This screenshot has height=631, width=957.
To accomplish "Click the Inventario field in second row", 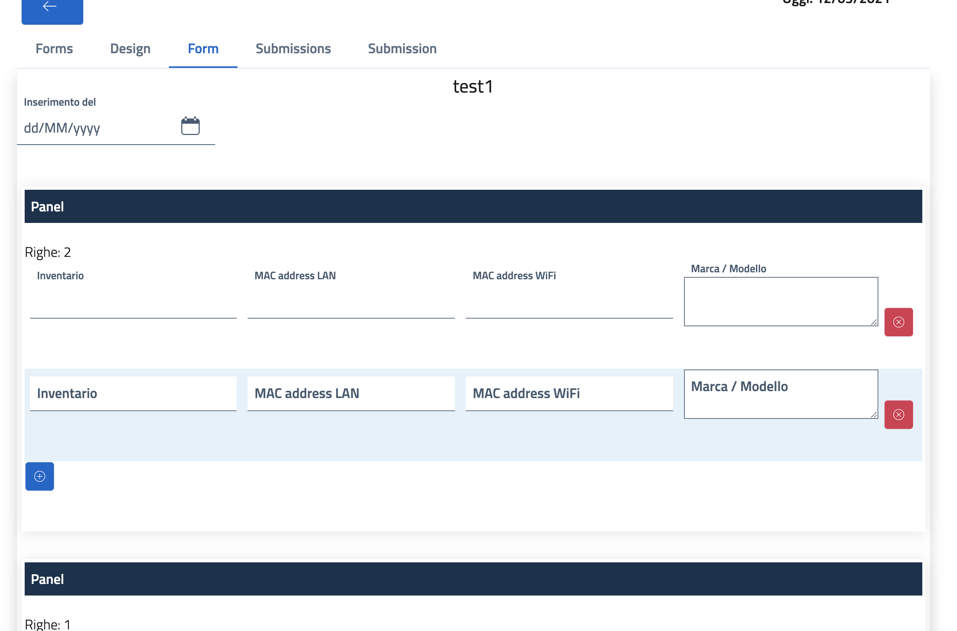I will point(134,393).
